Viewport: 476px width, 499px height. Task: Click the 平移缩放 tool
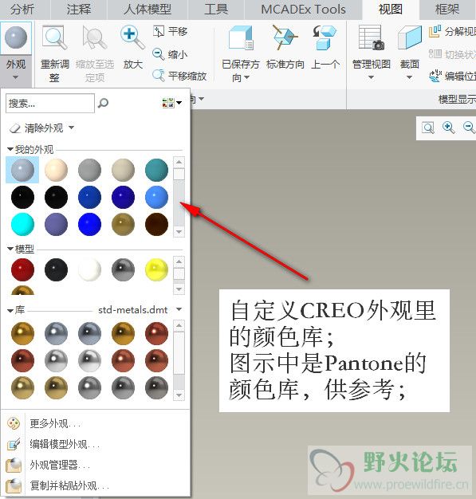[179, 76]
